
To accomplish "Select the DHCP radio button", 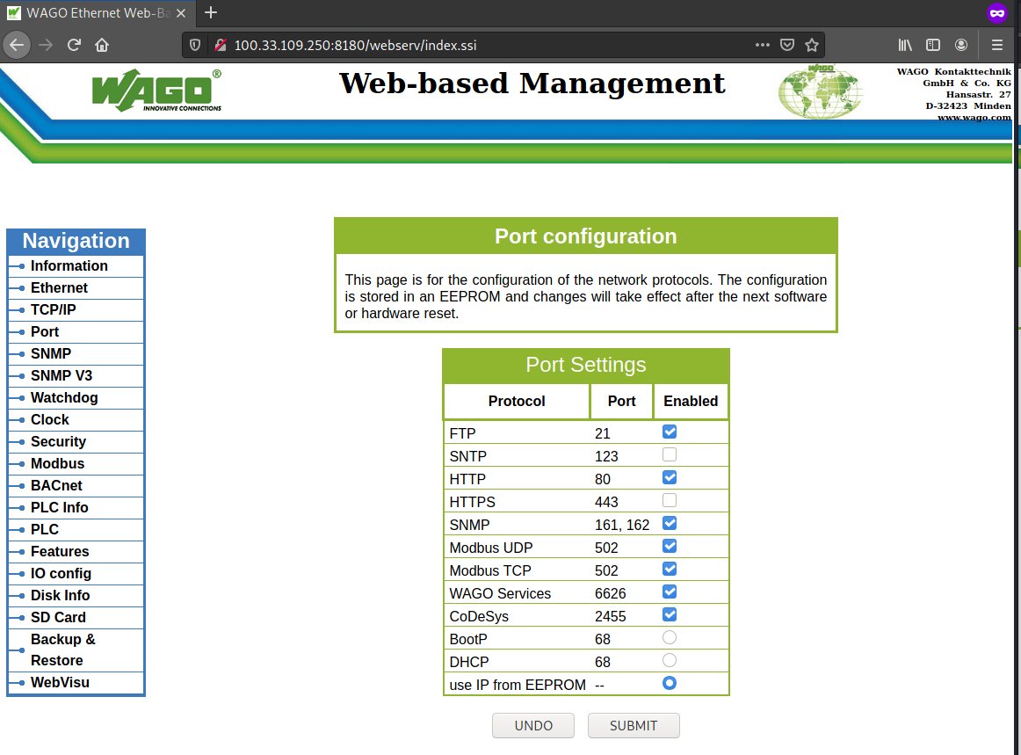I will (x=670, y=660).
